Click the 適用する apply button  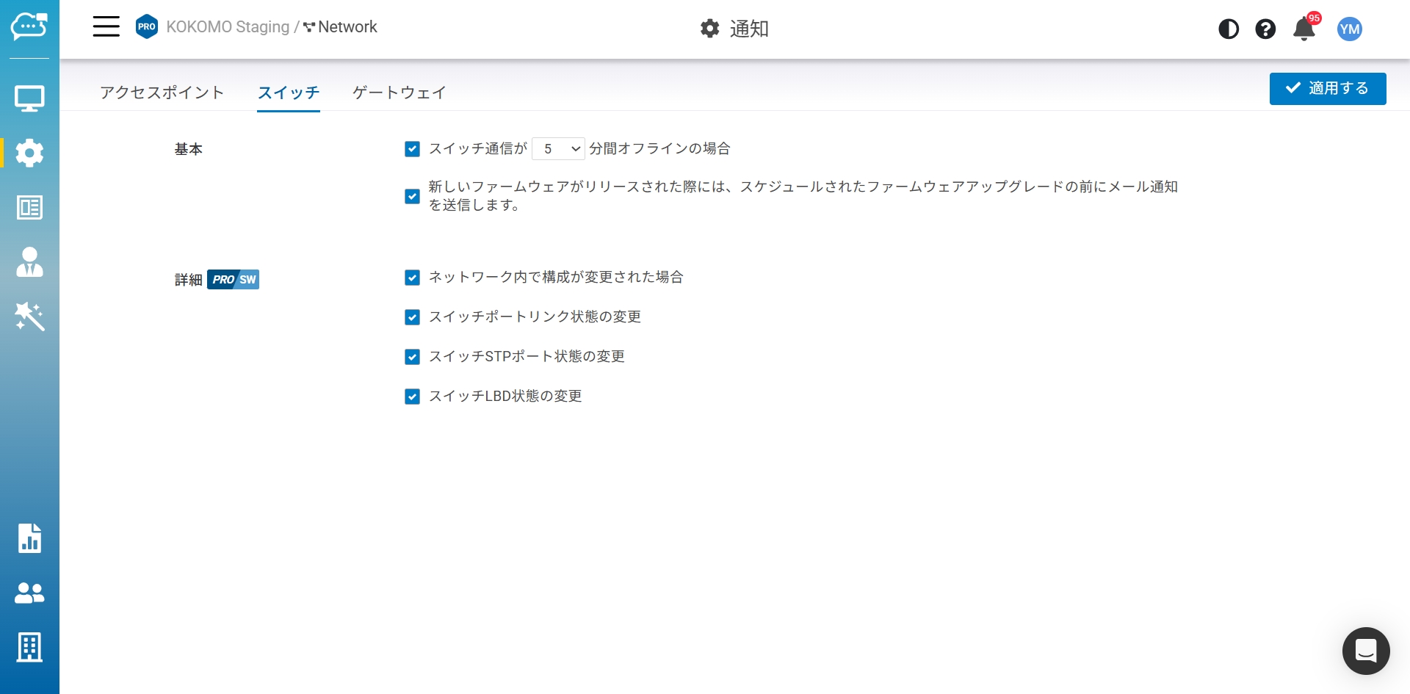pyautogui.click(x=1327, y=89)
